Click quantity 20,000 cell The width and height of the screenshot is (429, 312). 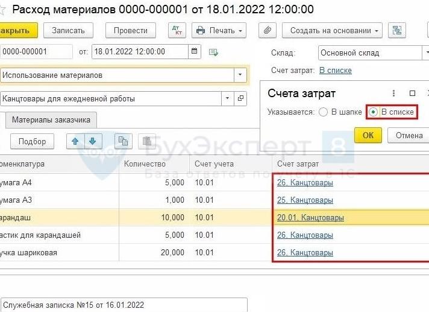(173, 253)
